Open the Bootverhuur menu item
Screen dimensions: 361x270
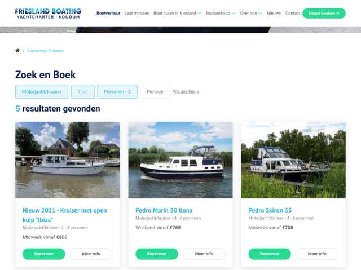click(108, 13)
